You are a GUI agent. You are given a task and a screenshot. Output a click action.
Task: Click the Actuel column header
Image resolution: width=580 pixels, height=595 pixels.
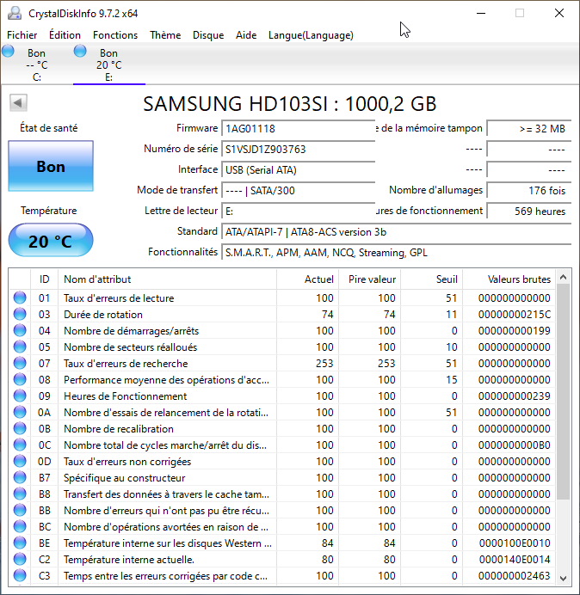pos(308,279)
